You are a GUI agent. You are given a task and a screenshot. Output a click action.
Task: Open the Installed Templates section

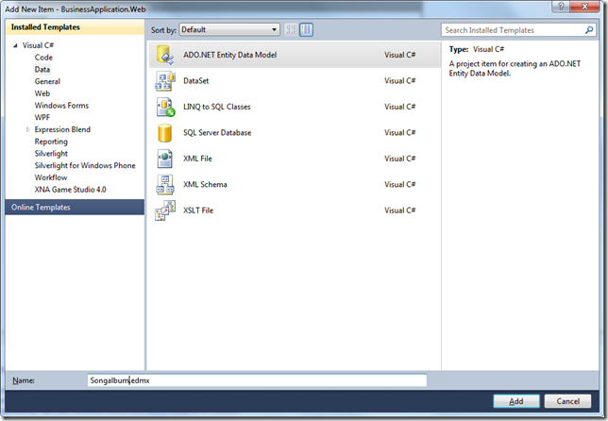coord(75,27)
